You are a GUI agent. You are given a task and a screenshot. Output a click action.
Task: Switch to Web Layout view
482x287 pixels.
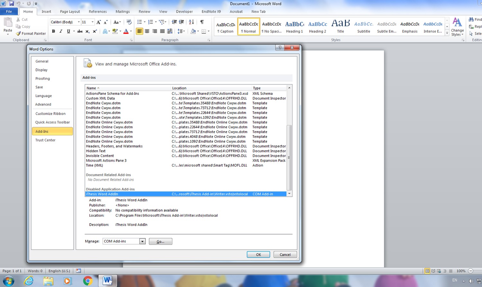pos(439,271)
